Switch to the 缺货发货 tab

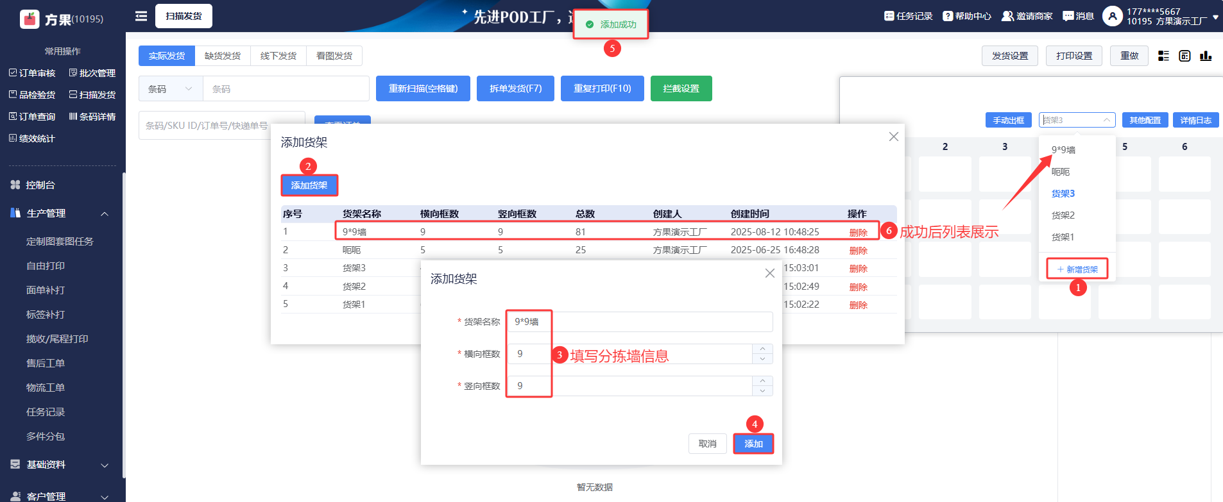click(x=223, y=56)
